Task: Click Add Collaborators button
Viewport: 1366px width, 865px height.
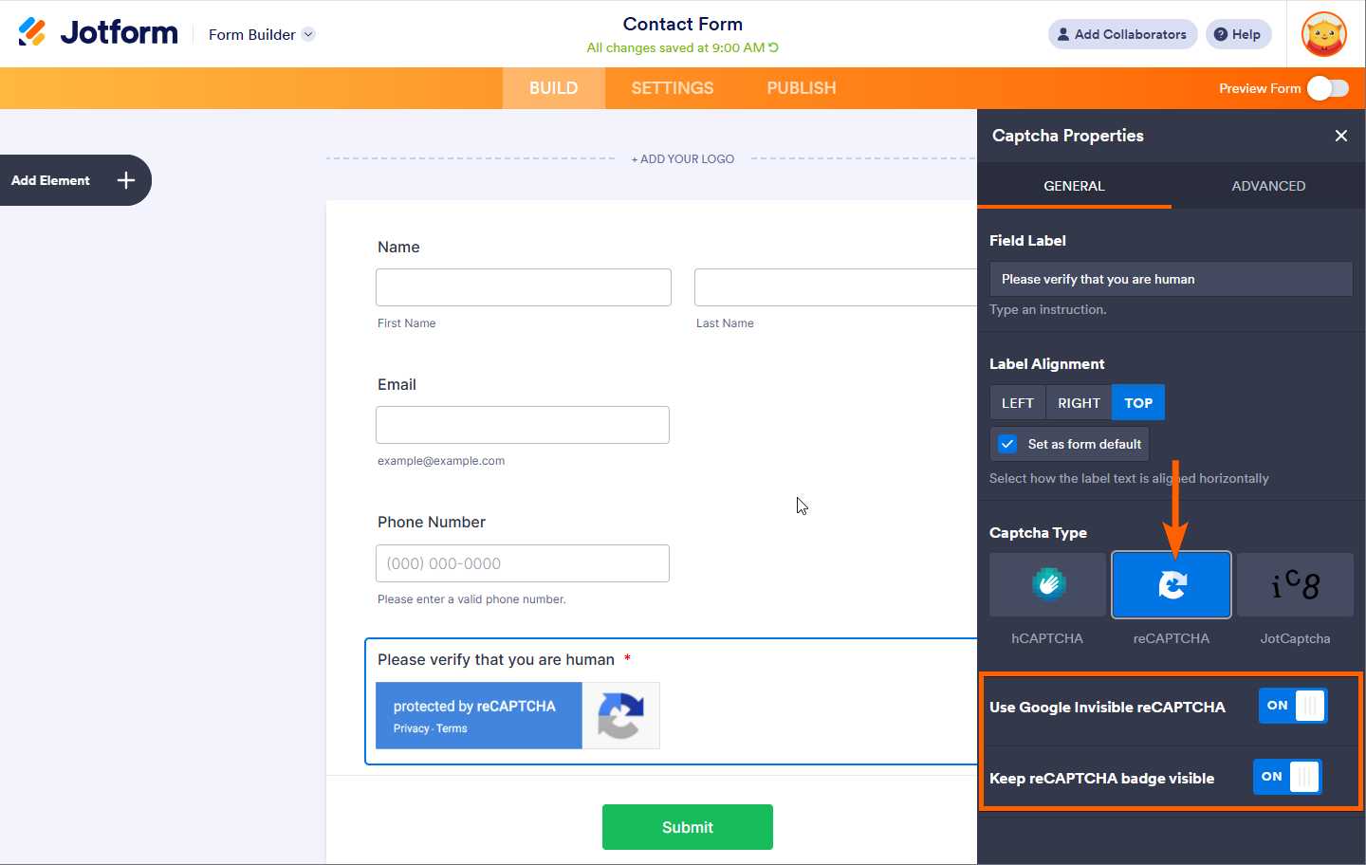Action: tap(1123, 34)
